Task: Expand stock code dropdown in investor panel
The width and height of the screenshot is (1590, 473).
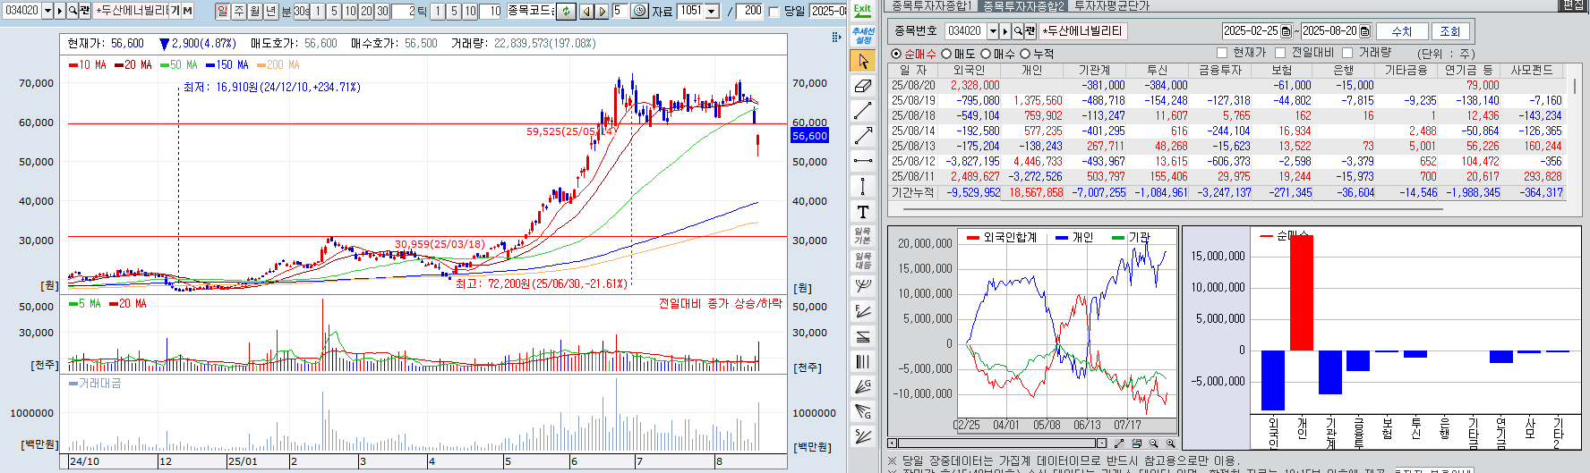Action: click(992, 31)
